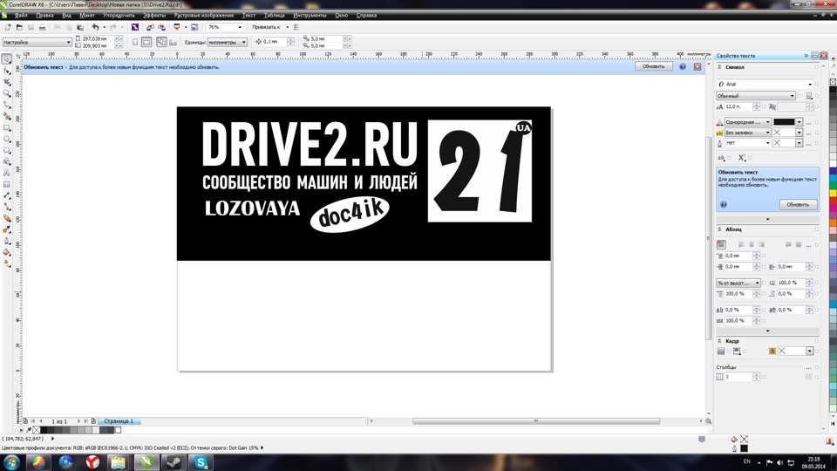Click the horizontal scrollbar thumb
This screenshot has height=471, width=837.
tap(536, 421)
